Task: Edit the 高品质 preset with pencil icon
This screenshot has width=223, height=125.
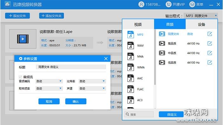Action: pos(210,44)
